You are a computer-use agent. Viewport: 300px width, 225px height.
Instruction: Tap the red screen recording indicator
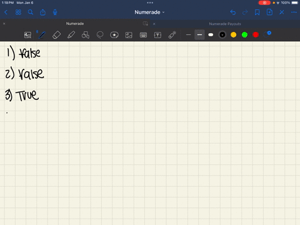tap(264, 2)
